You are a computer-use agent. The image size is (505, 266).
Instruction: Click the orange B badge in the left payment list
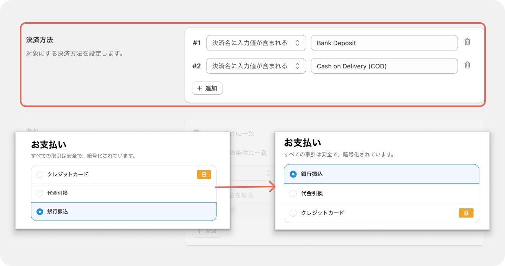tap(204, 175)
